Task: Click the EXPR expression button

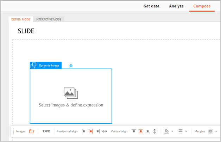Action: [x=46, y=131]
